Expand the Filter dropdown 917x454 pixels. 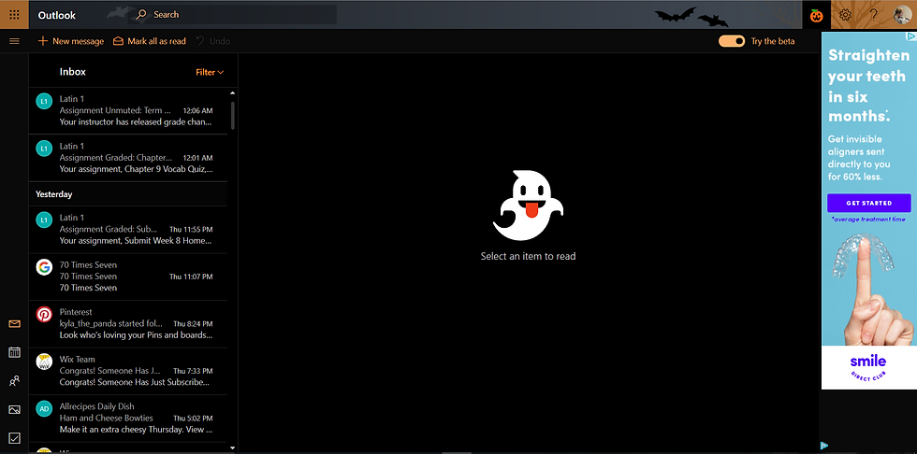click(x=210, y=72)
